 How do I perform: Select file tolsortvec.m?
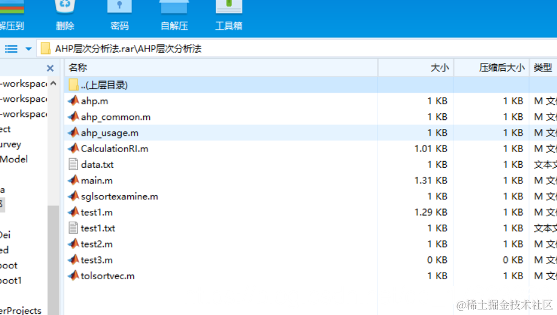click(x=108, y=276)
